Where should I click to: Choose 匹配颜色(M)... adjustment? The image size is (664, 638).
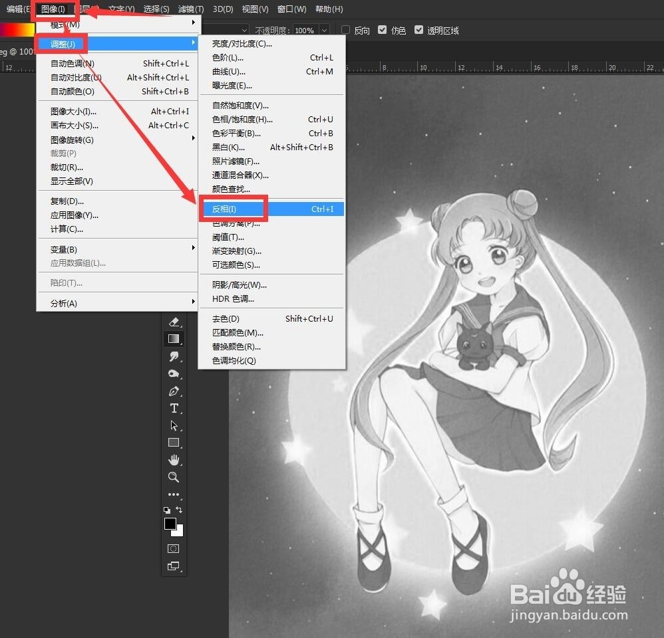272,332
